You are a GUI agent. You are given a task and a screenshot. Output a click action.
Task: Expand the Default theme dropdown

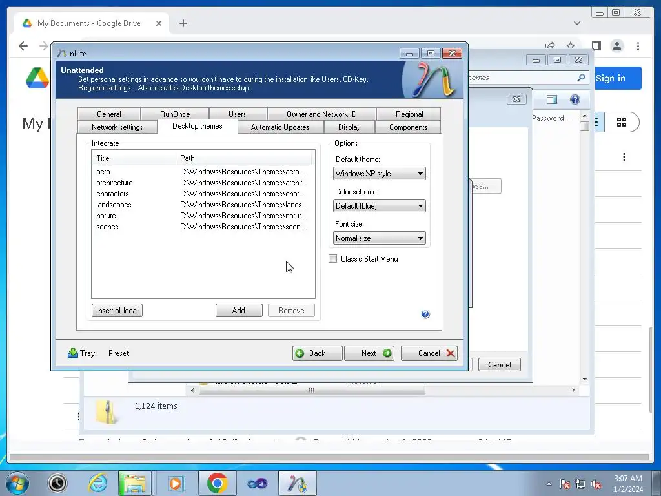tap(379, 173)
